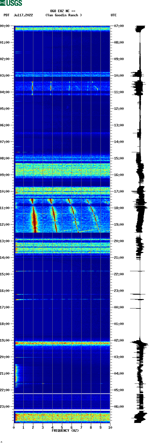This screenshot has height=445, width=152.
Task: Click the '06:00' UTC time label
Action: coord(119,407)
